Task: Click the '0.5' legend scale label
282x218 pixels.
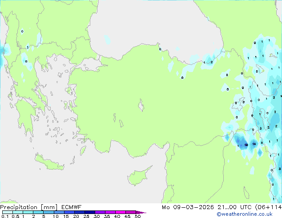Action: point(16,216)
